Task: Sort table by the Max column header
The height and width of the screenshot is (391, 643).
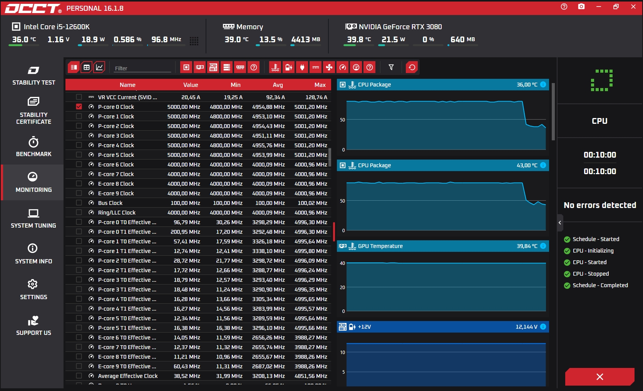Action: point(320,85)
